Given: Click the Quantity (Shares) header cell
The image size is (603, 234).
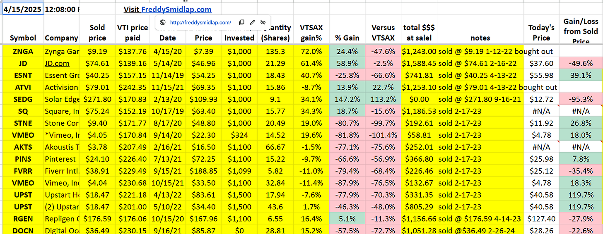Looking at the screenshot, I should (x=276, y=33).
